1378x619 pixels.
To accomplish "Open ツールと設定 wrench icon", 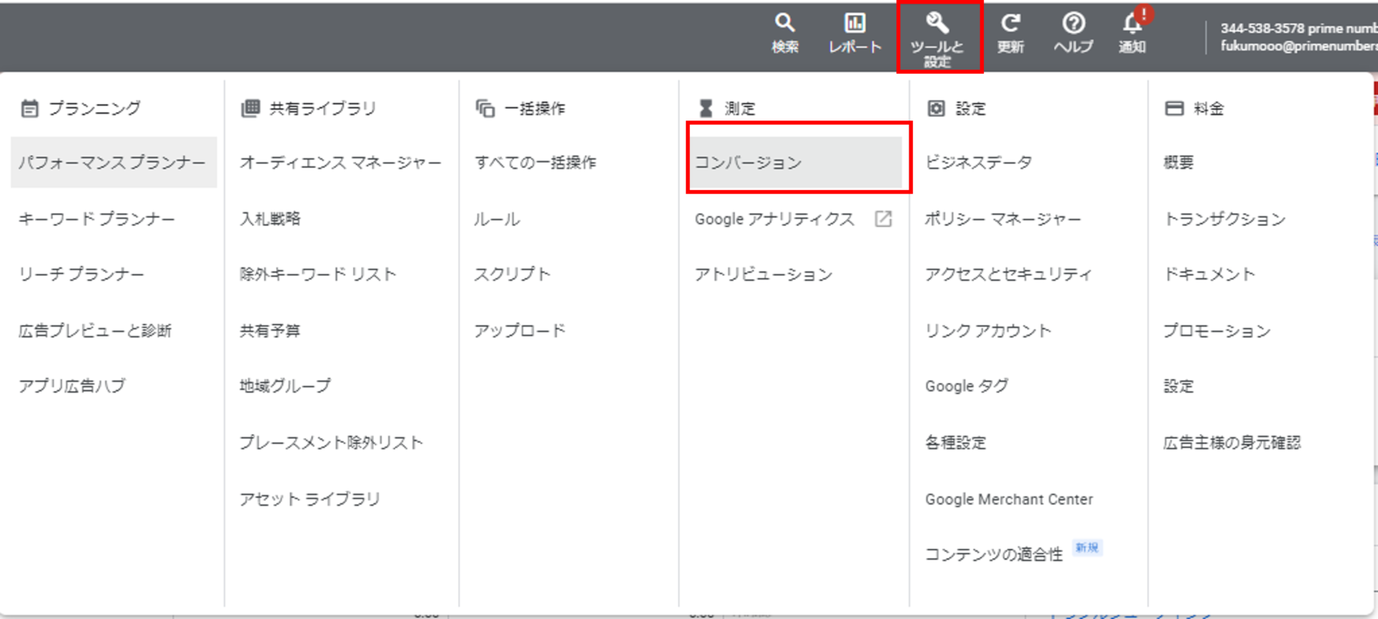I will click(937, 23).
